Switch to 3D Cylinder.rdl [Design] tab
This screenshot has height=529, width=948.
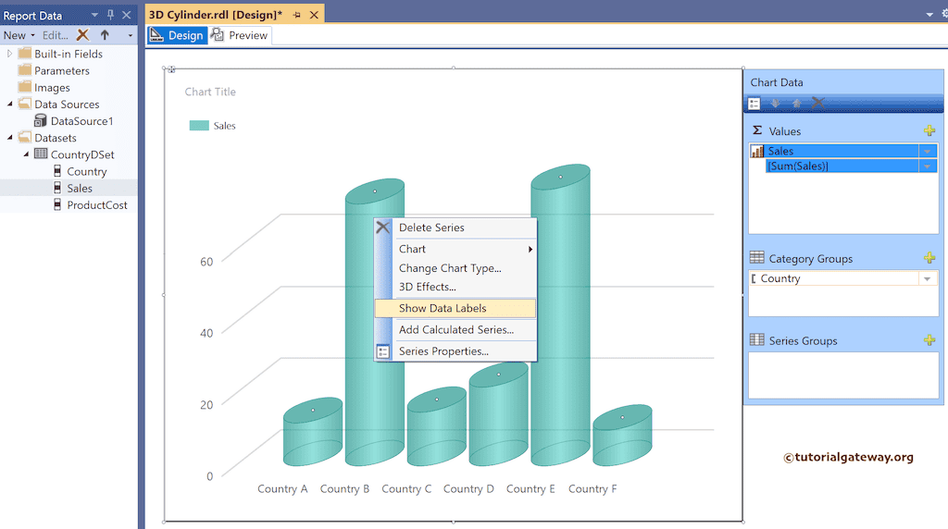click(x=216, y=15)
